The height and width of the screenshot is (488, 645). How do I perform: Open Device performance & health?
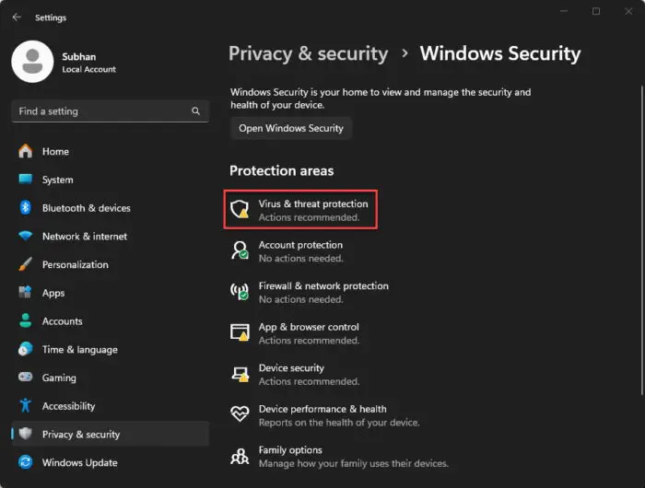coord(325,415)
